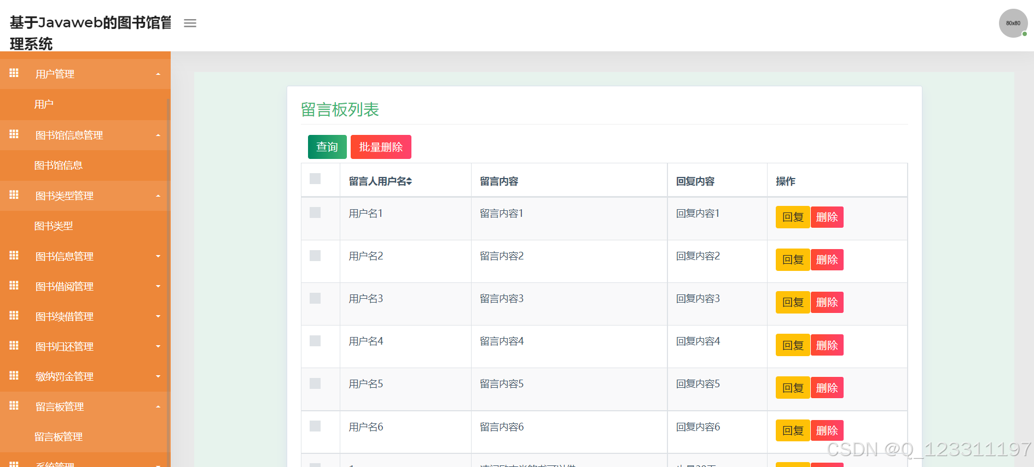Click 回复 for 用户名5 row

point(793,388)
